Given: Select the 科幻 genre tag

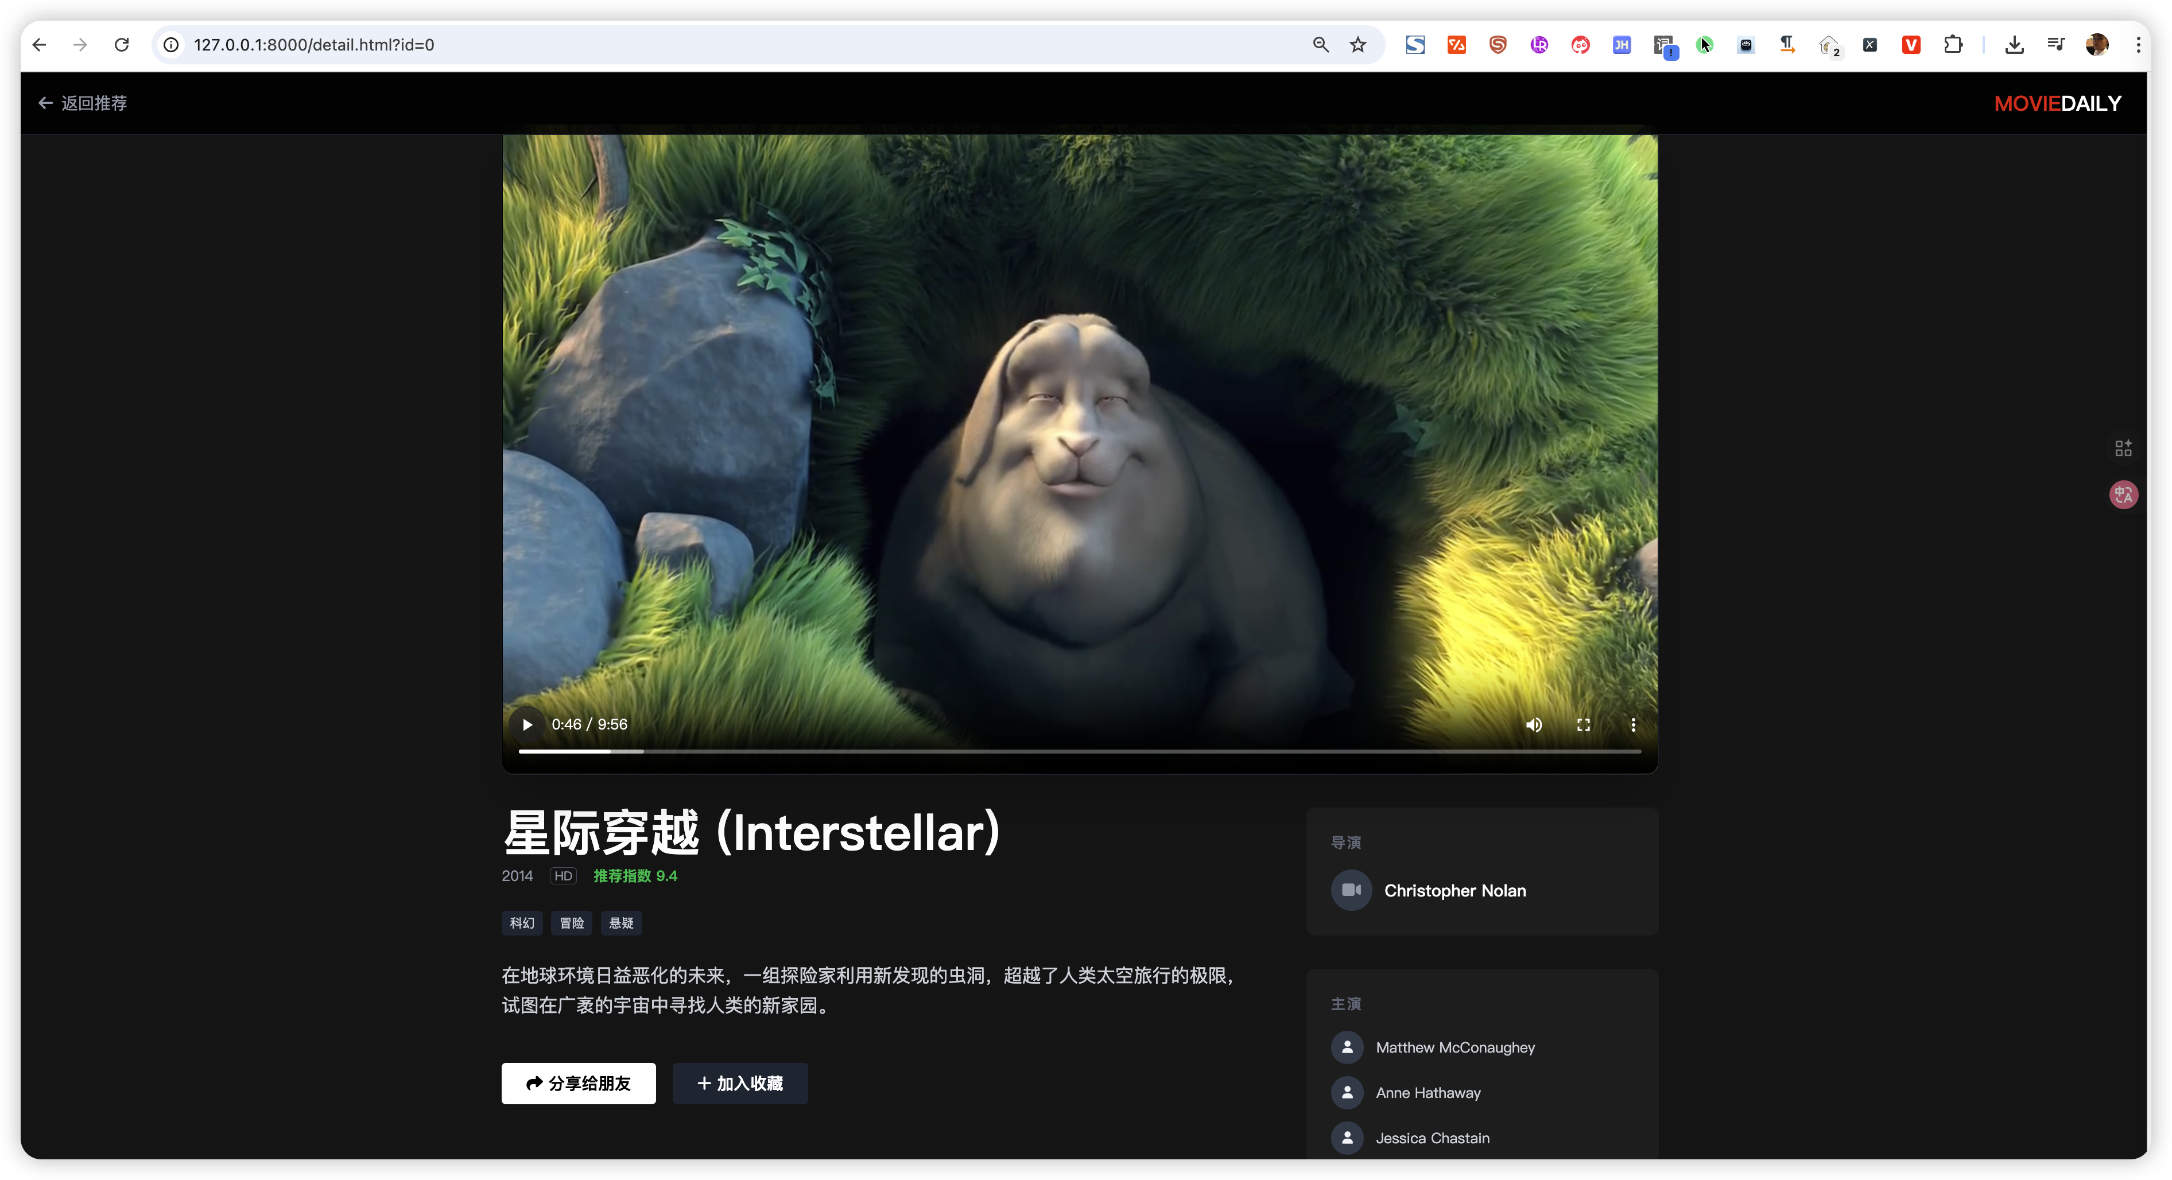Looking at the screenshot, I should pyautogui.click(x=522, y=923).
